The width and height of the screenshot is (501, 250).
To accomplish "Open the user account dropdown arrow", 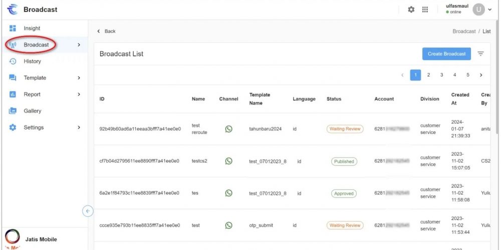I will click(489, 9).
